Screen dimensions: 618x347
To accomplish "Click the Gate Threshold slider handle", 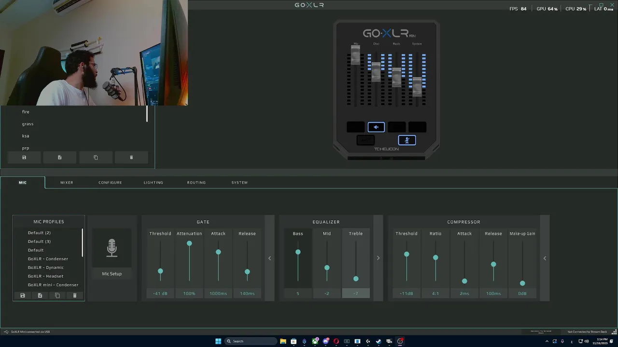I will coord(160,271).
